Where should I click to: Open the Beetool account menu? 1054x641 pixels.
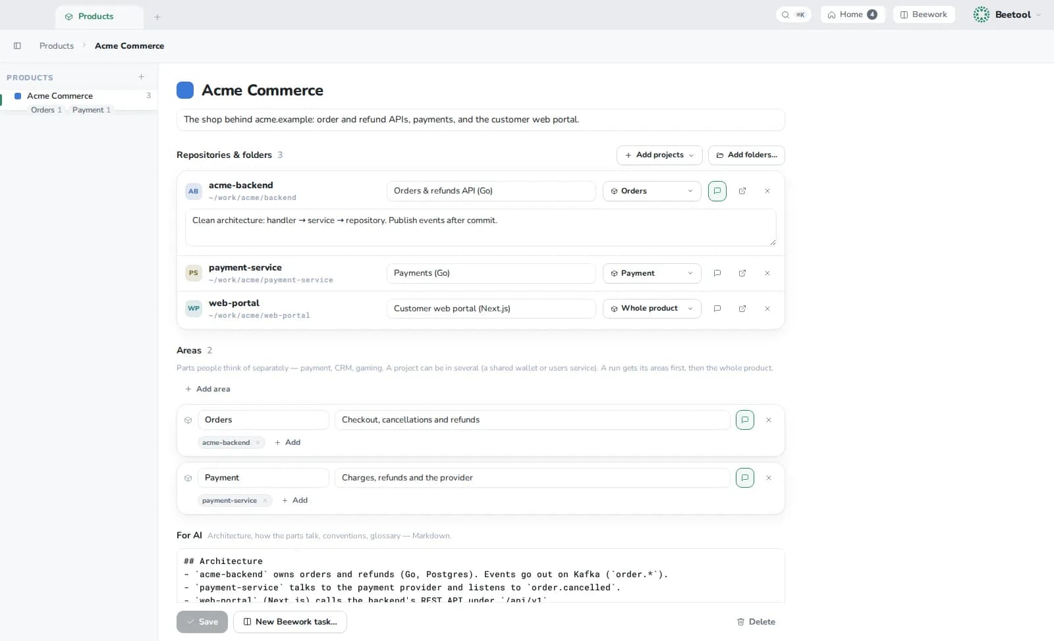(1007, 14)
